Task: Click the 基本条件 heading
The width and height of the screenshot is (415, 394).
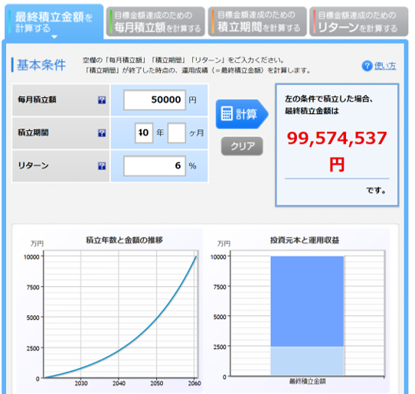Action: tap(41, 65)
